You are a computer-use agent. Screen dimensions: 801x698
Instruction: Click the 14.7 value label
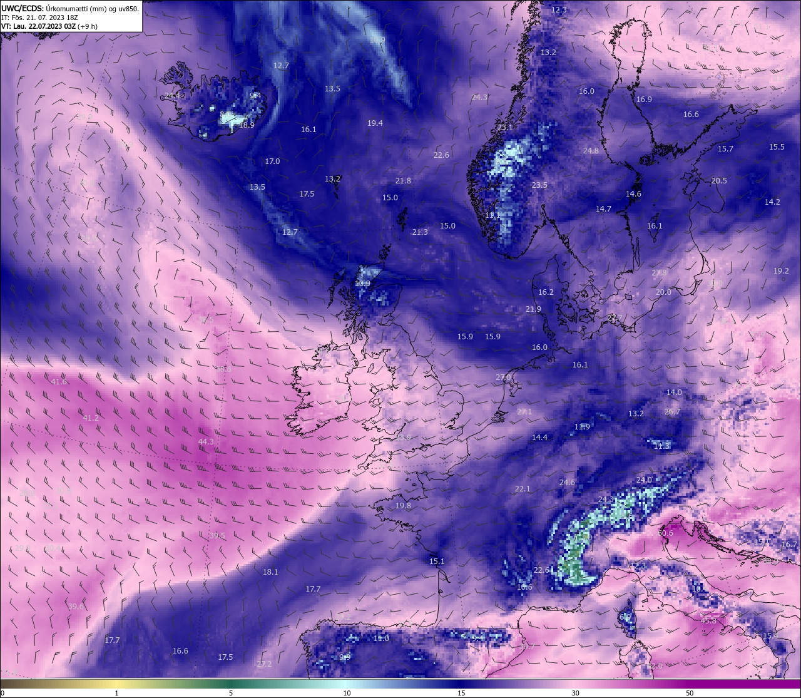click(x=603, y=208)
